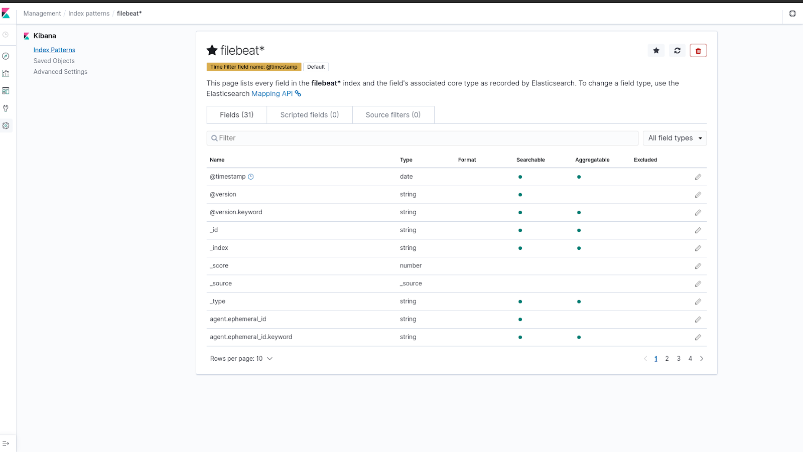Open the Dashboard icon in sidebar

click(7, 91)
